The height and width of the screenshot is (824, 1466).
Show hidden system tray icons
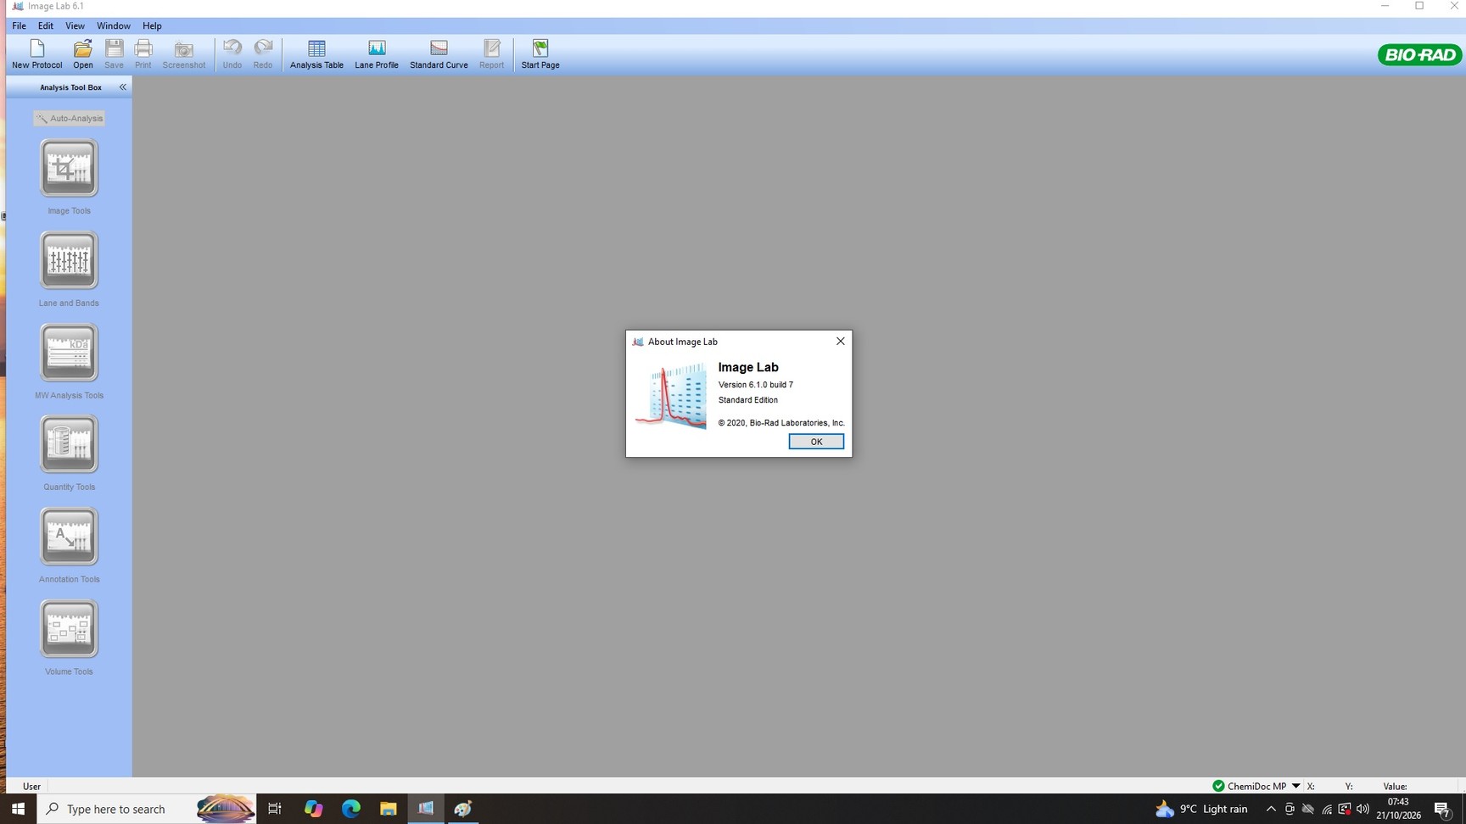tap(1271, 809)
